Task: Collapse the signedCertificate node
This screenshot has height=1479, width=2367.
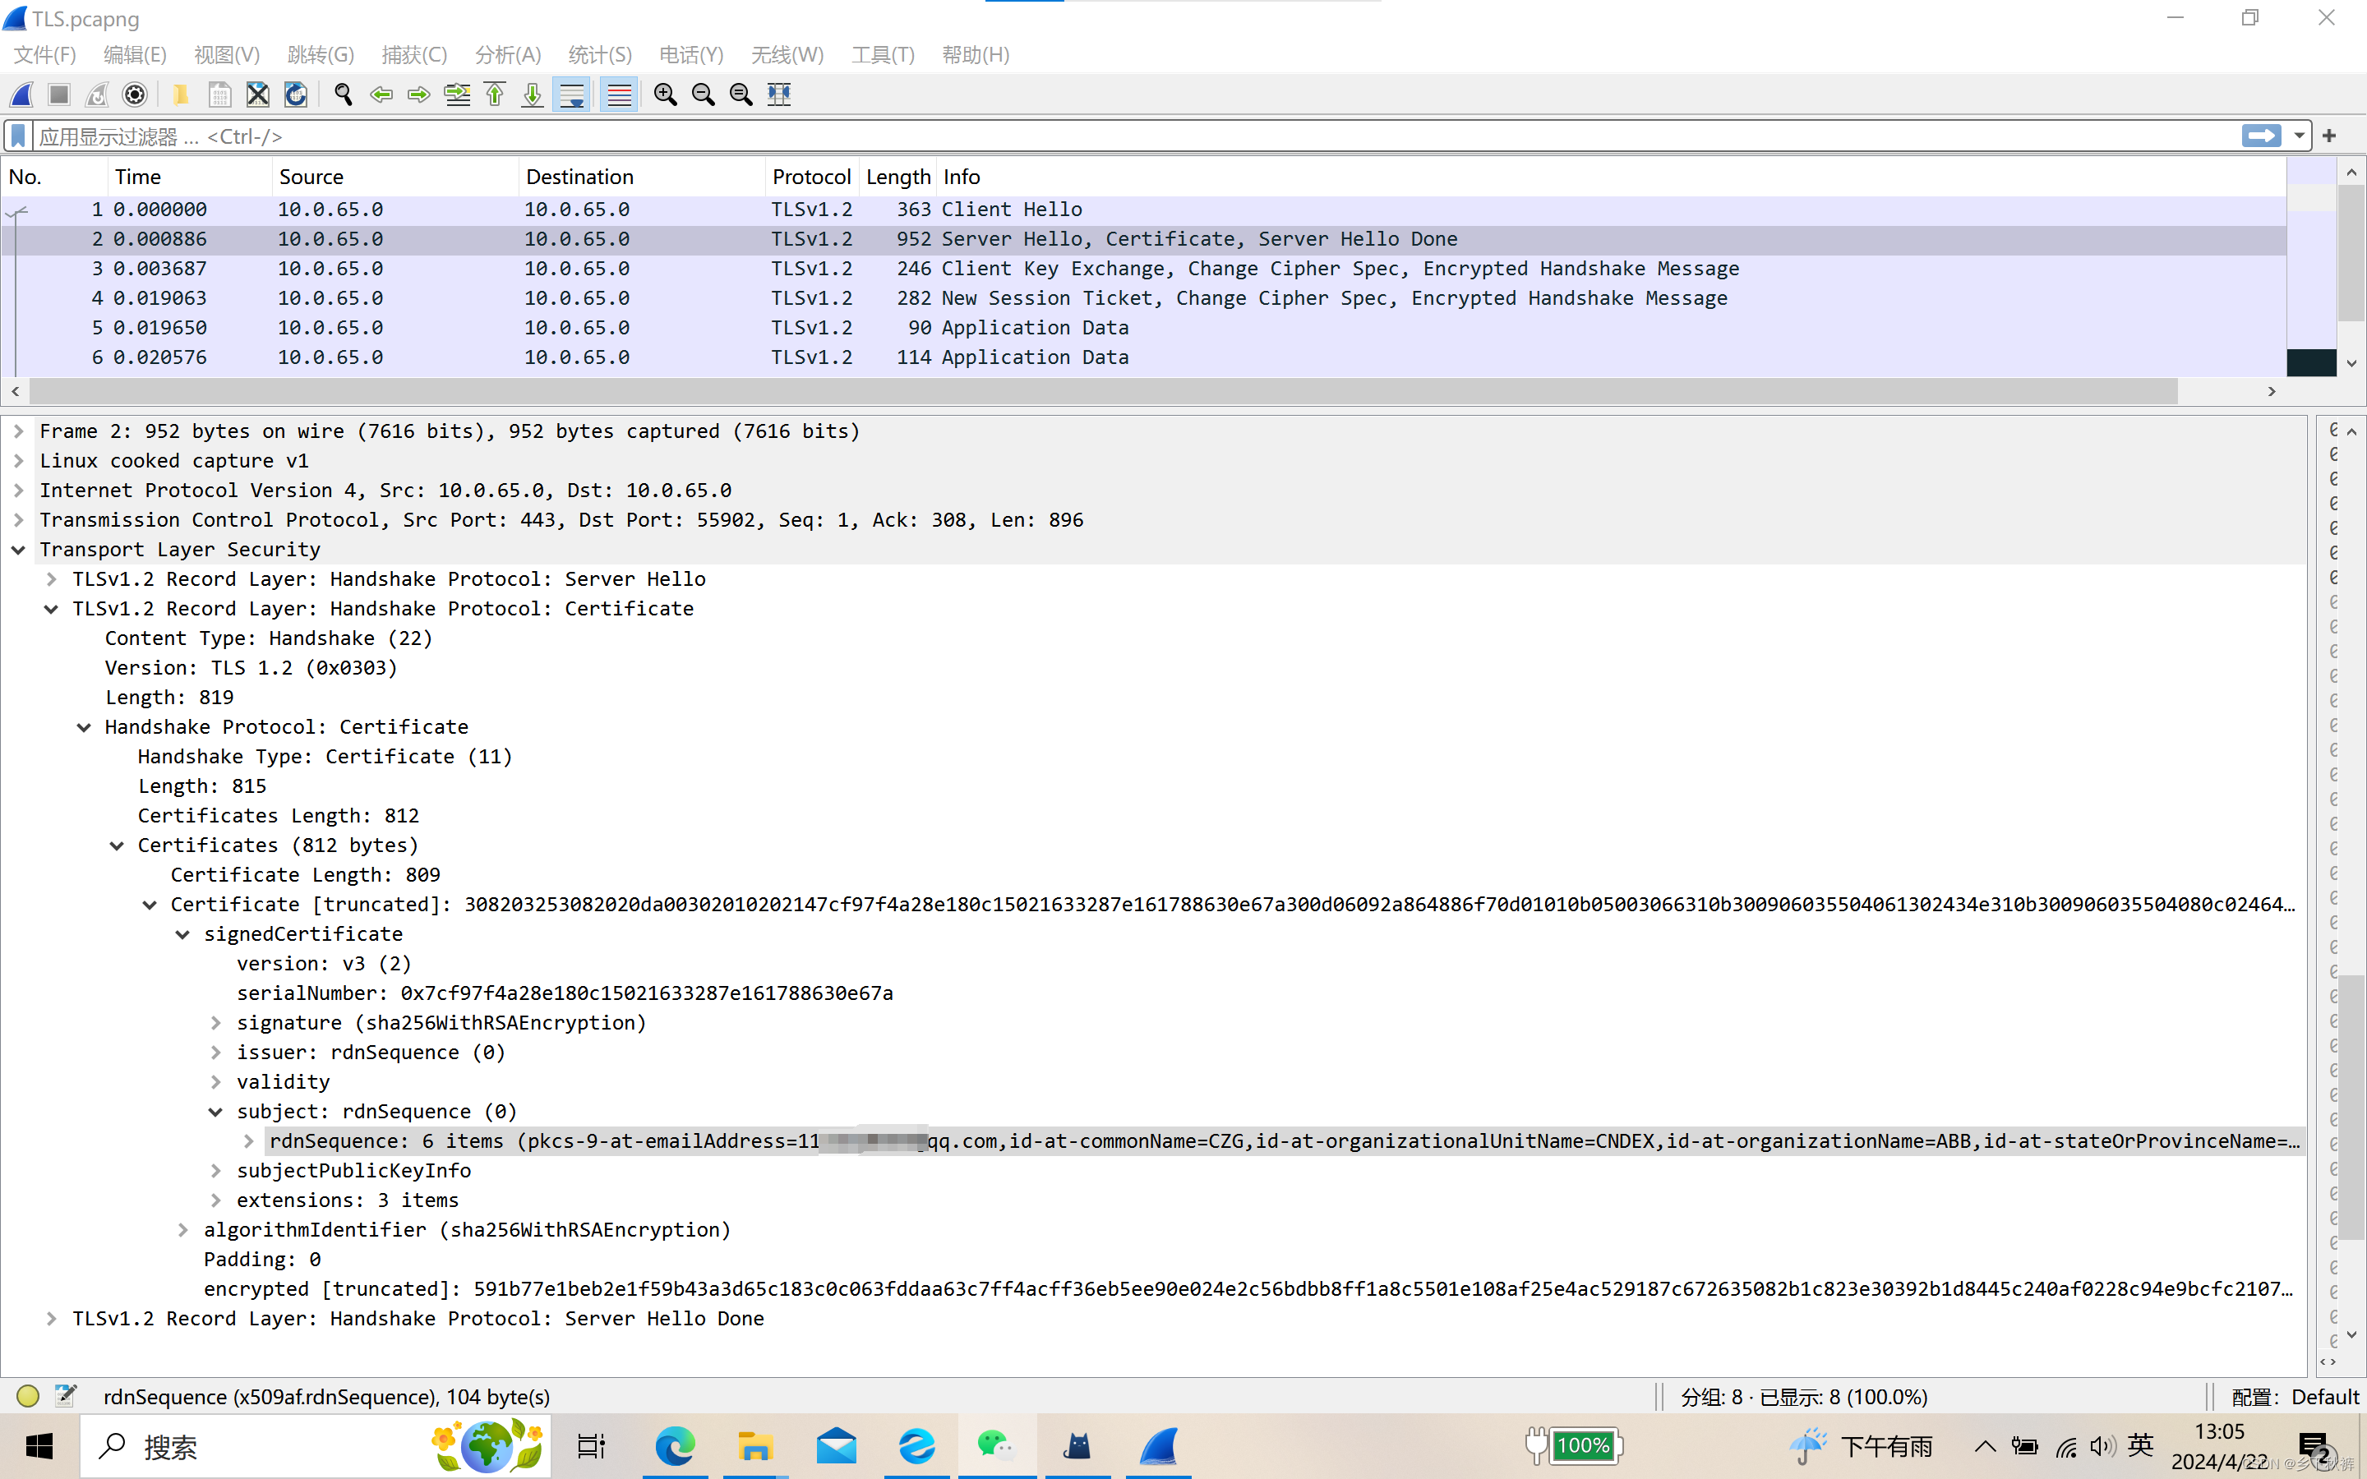Action: click(x=183, y=934)
